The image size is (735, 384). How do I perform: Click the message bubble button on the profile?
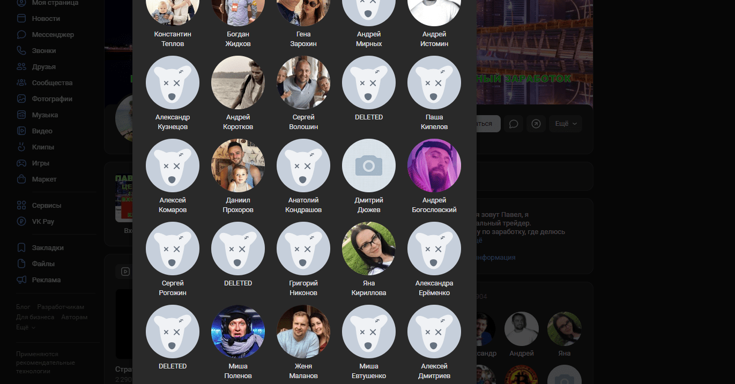point(514,124)
